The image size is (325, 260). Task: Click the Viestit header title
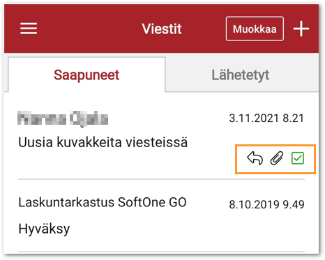point(162,29)
